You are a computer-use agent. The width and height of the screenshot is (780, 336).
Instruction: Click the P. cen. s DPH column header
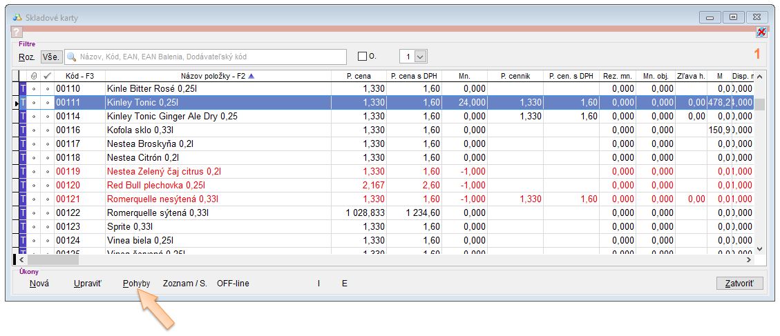point(571,76)
